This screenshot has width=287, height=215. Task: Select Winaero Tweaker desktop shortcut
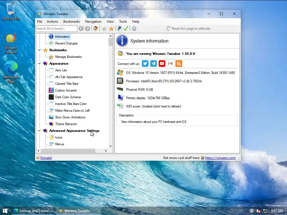pyautogui.click(x=11, y=44)
